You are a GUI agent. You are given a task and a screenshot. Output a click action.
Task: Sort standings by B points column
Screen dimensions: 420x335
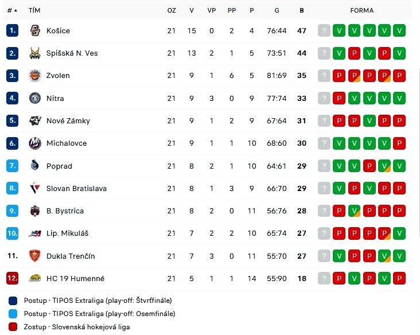pyautogui.click(x=302, y=10)
